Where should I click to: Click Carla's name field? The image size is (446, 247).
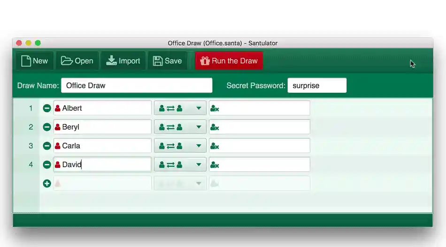coord(102,146)
